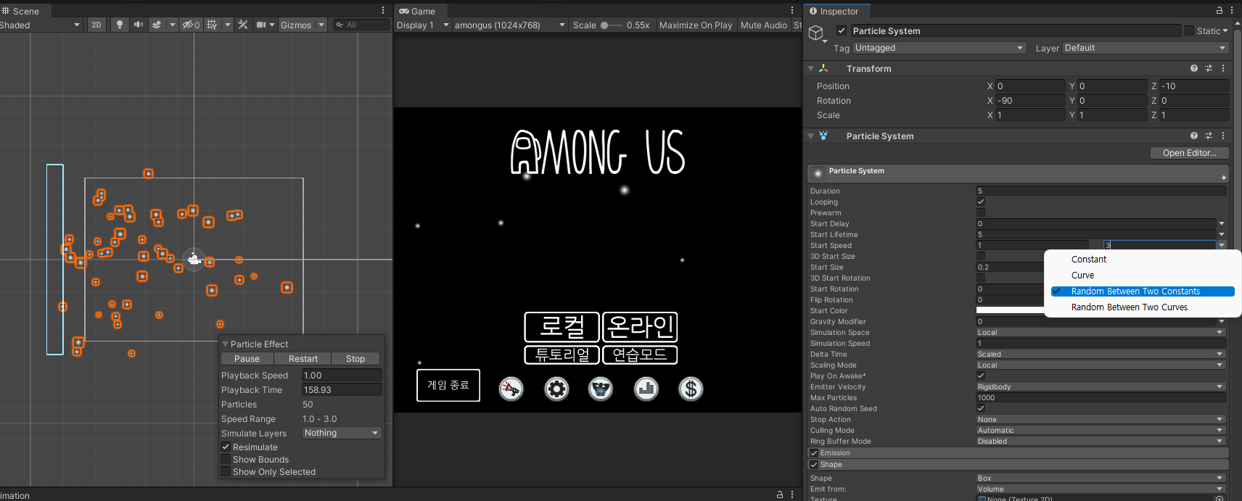Viewport: 1242px width, 501px height.
Task: Open Transform component help icon
Action: [x=1194, y=68]
